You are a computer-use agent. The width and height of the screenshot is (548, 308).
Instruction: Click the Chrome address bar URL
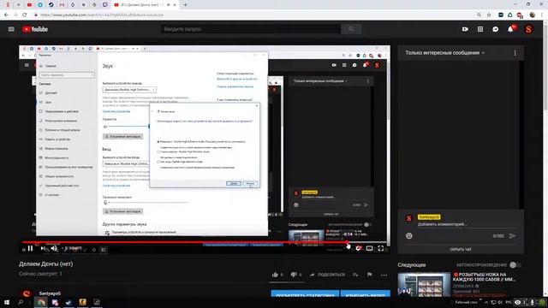[101, 15]
